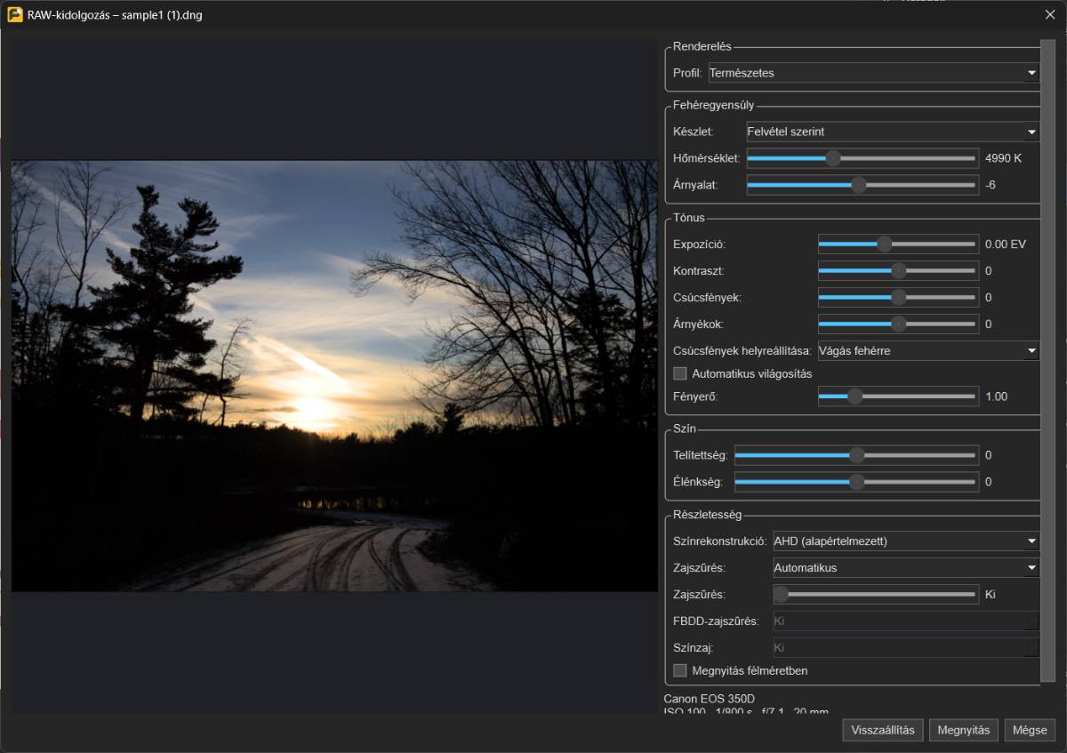Click the Telítettség slider handle

click(856, 455)
